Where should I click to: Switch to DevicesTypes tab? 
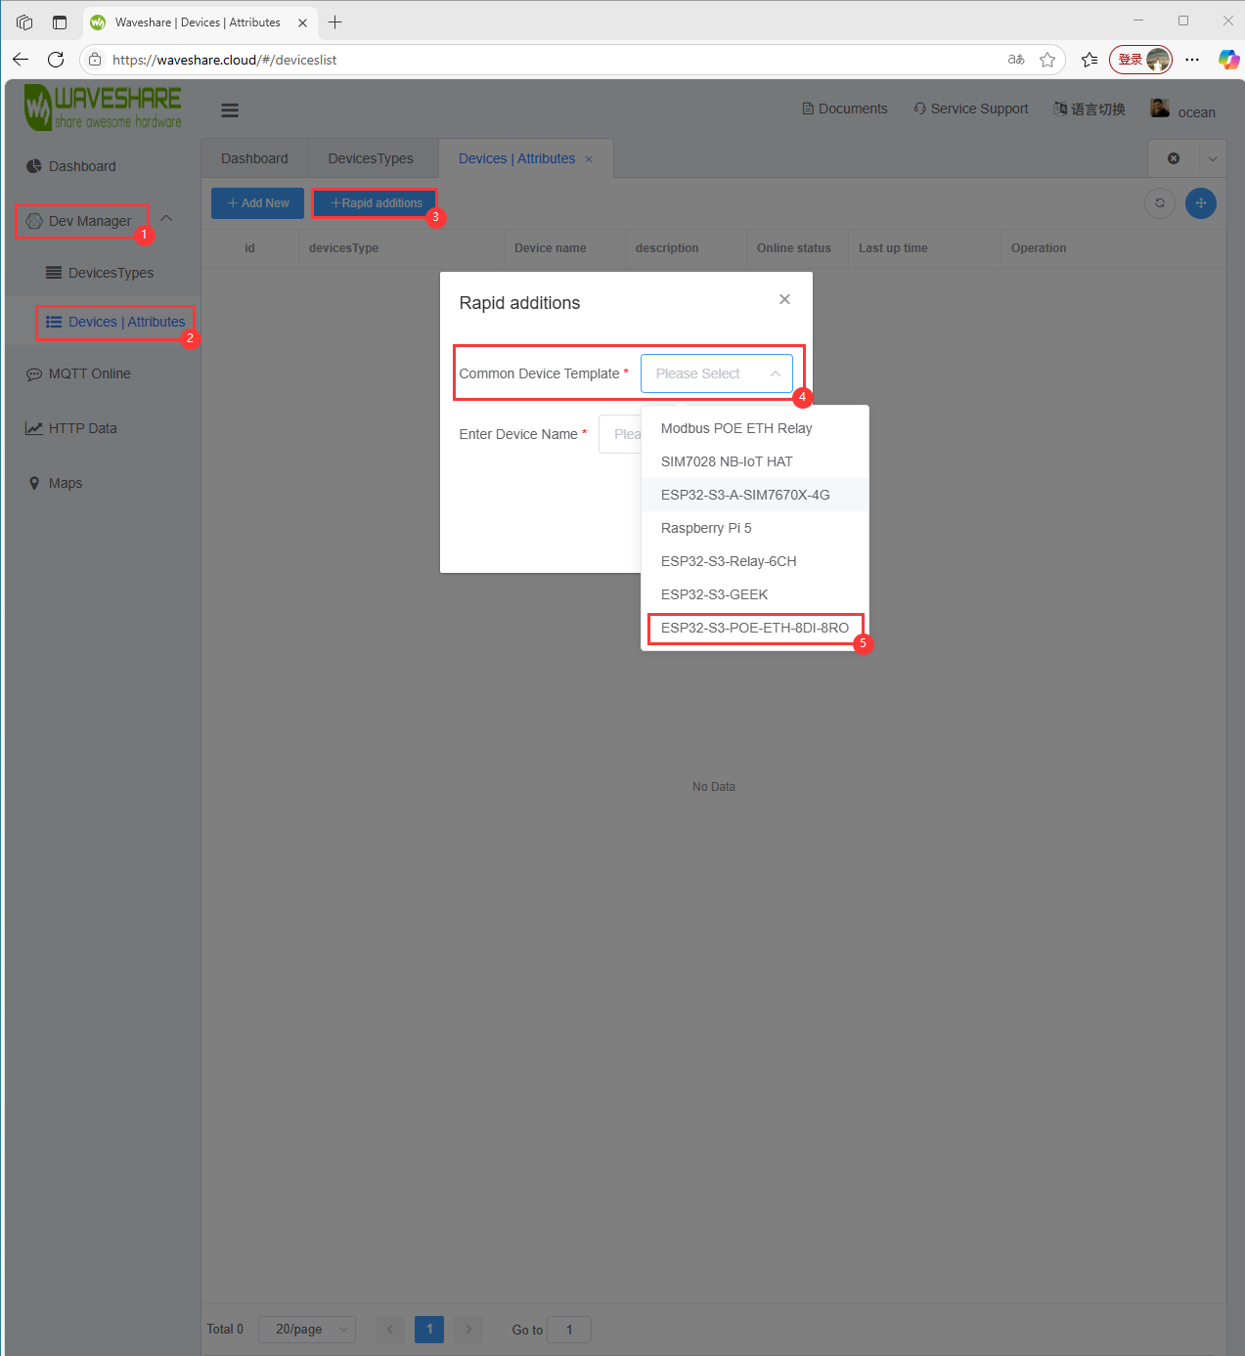[371, 158]
